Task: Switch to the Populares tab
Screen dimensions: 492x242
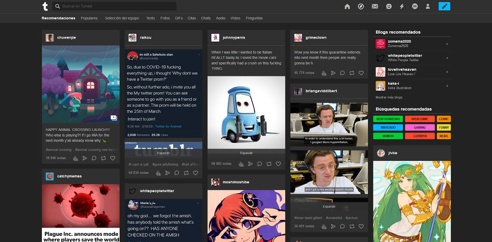Action: [89, 18]
